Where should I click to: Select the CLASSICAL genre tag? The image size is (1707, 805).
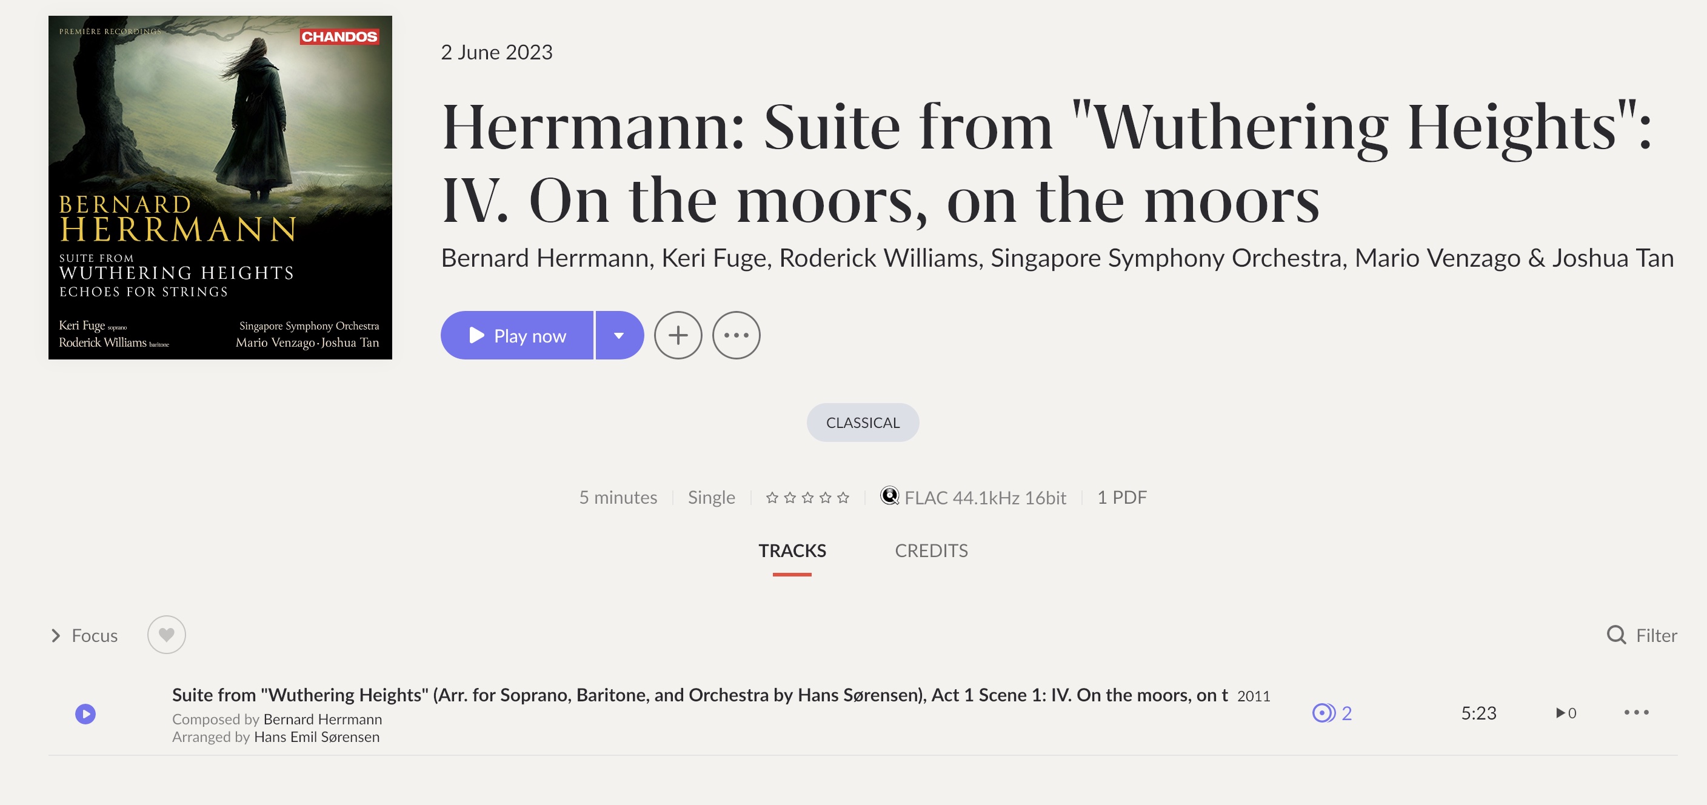(x=863, y=423)
